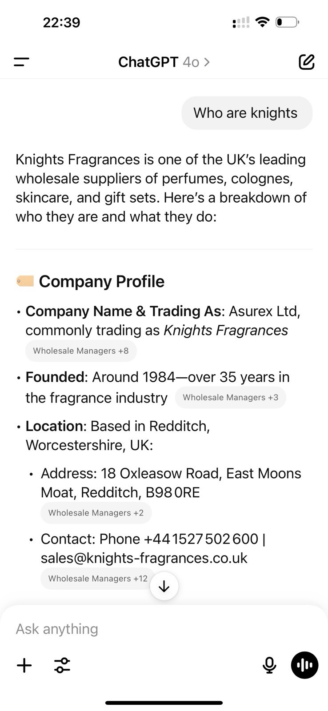328x711 pixels.
Task: Tap the microphone dictation icon
Action: (269, 665)
